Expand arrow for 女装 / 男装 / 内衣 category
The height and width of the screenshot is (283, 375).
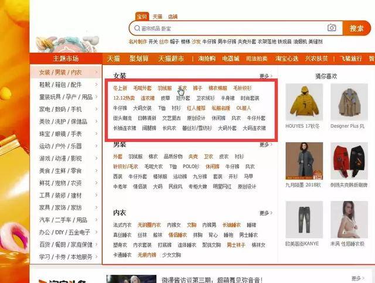click(x=96, y=72)
